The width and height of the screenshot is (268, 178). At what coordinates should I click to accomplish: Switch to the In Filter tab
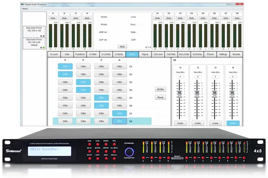[92, 54]
